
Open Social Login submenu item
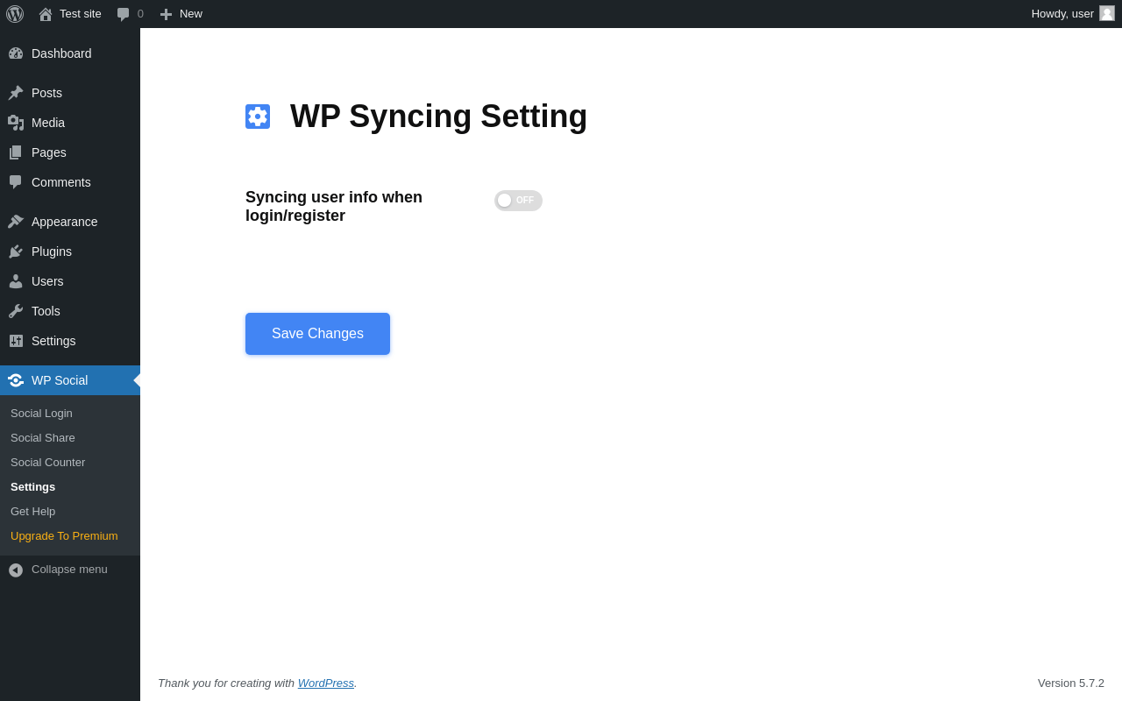point(41,413)
